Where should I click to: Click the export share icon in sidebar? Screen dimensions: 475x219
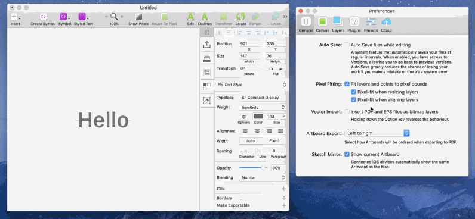207,45
